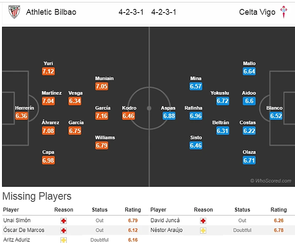Click the WhoScored.com watermark

(x=271, y=181)
